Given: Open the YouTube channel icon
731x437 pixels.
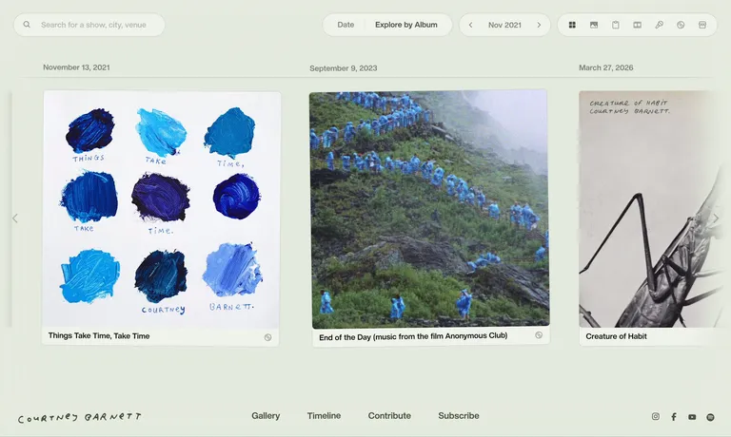Looking at the screenshot, I should [x=692, y=417].
